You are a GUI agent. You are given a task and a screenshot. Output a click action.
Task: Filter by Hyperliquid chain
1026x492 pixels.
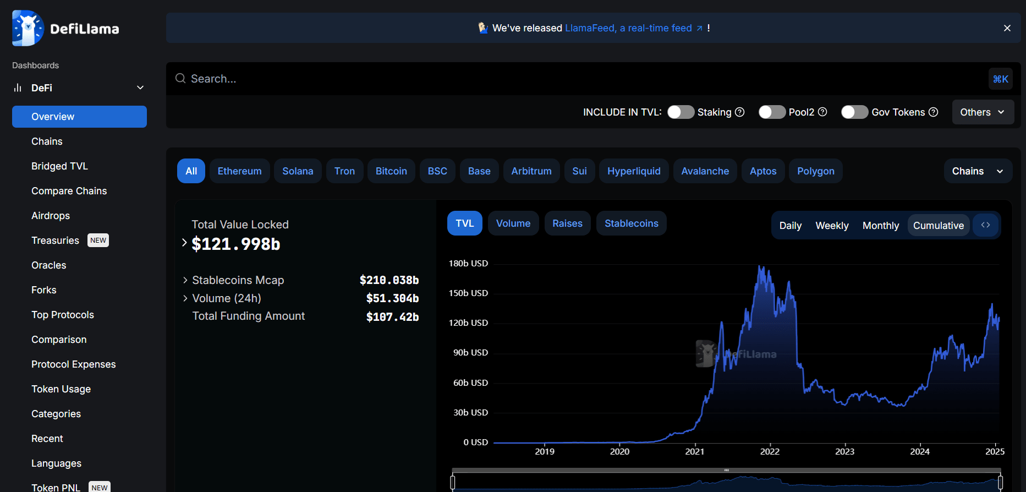[634, 171]
